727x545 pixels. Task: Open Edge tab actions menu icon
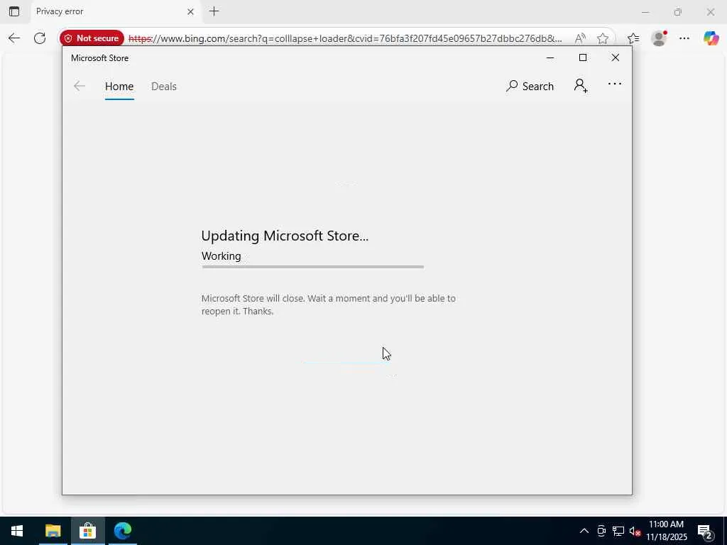[14, 11]
